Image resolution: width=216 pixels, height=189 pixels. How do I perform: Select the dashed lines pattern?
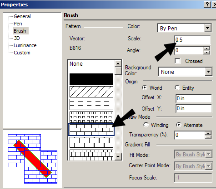pyautogui.click(x=91, y=104)
